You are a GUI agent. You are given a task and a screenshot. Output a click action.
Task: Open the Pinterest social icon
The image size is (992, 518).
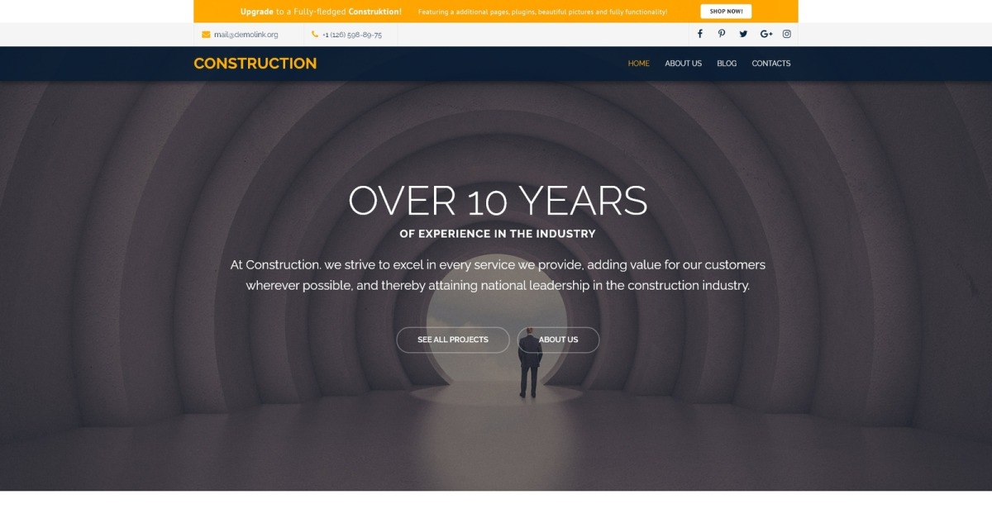coord(722,34)
